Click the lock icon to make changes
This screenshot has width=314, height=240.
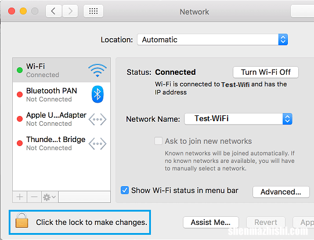(x=22, y=220)
